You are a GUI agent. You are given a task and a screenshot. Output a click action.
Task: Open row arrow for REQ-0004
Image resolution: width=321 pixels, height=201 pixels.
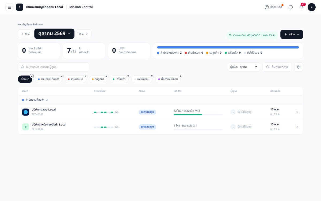(x=297, y=127)
